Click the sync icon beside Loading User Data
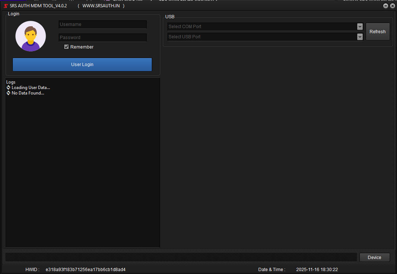The image size is (397, 274). click(8, 88)
